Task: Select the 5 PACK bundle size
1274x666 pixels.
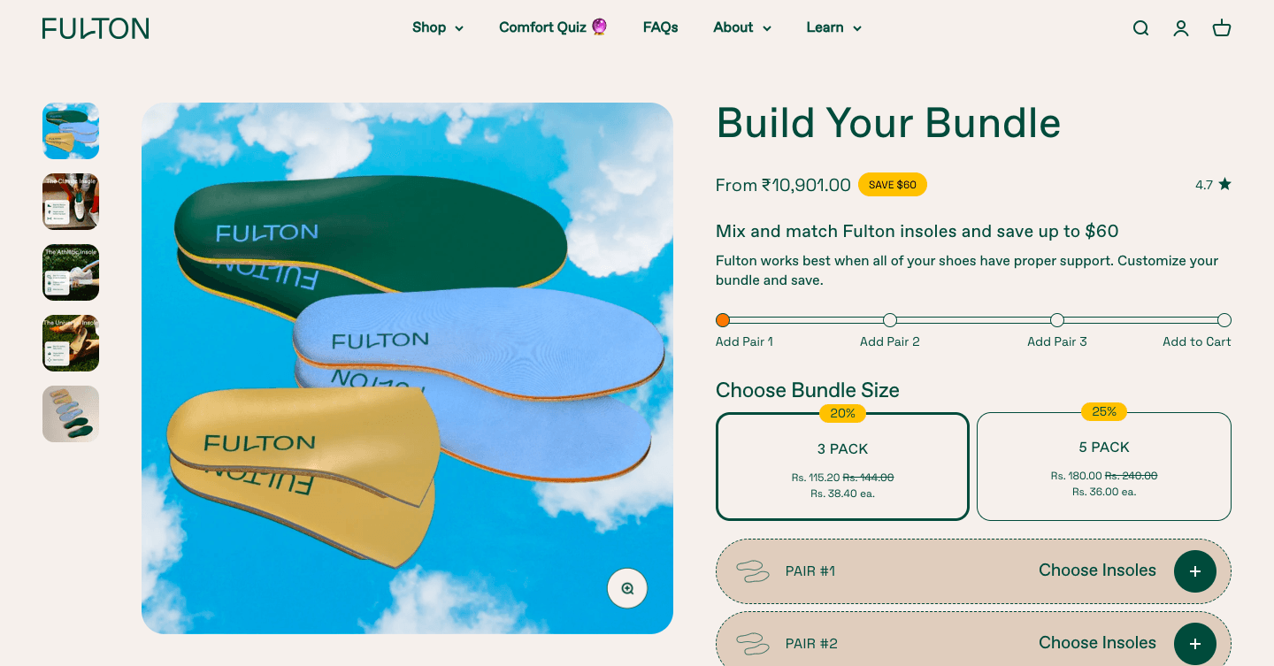Action: (1104, 466)
